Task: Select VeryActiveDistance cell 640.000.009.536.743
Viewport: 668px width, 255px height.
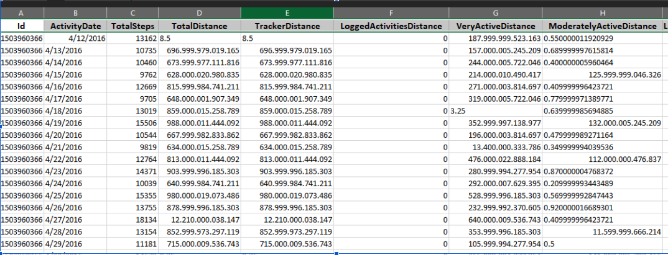Action: tap(496, 220)
